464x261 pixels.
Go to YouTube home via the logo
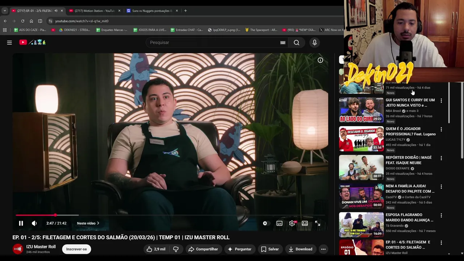33,42
